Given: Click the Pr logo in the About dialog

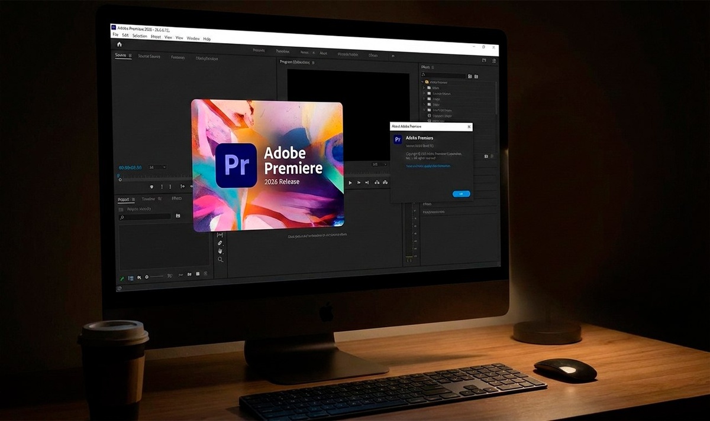Looking at the screenshot, I should (398, 139).
